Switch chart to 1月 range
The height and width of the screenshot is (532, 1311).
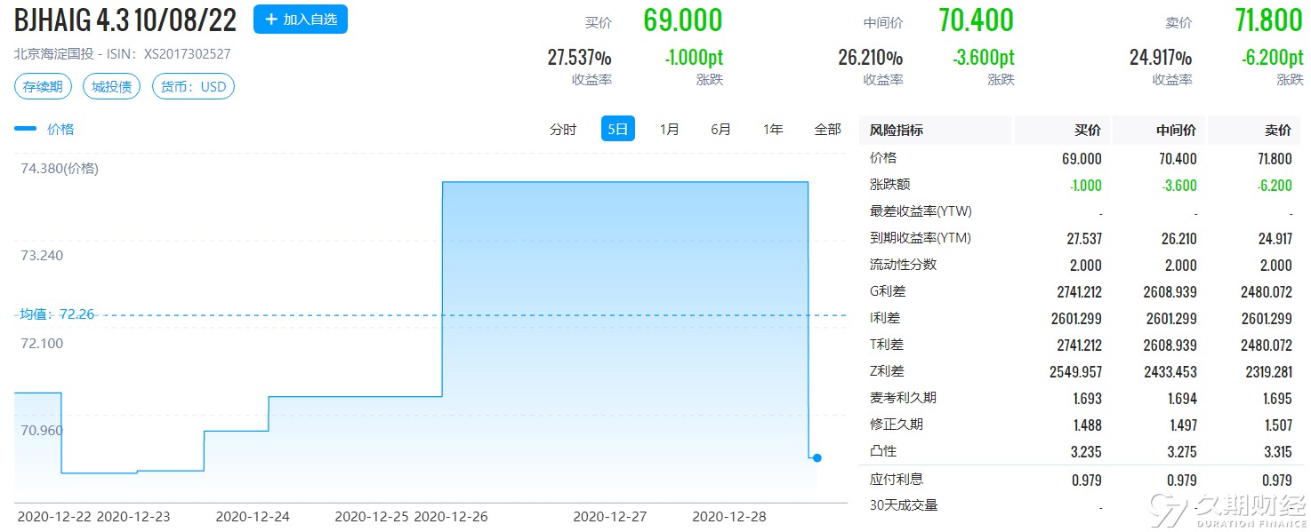670,130
